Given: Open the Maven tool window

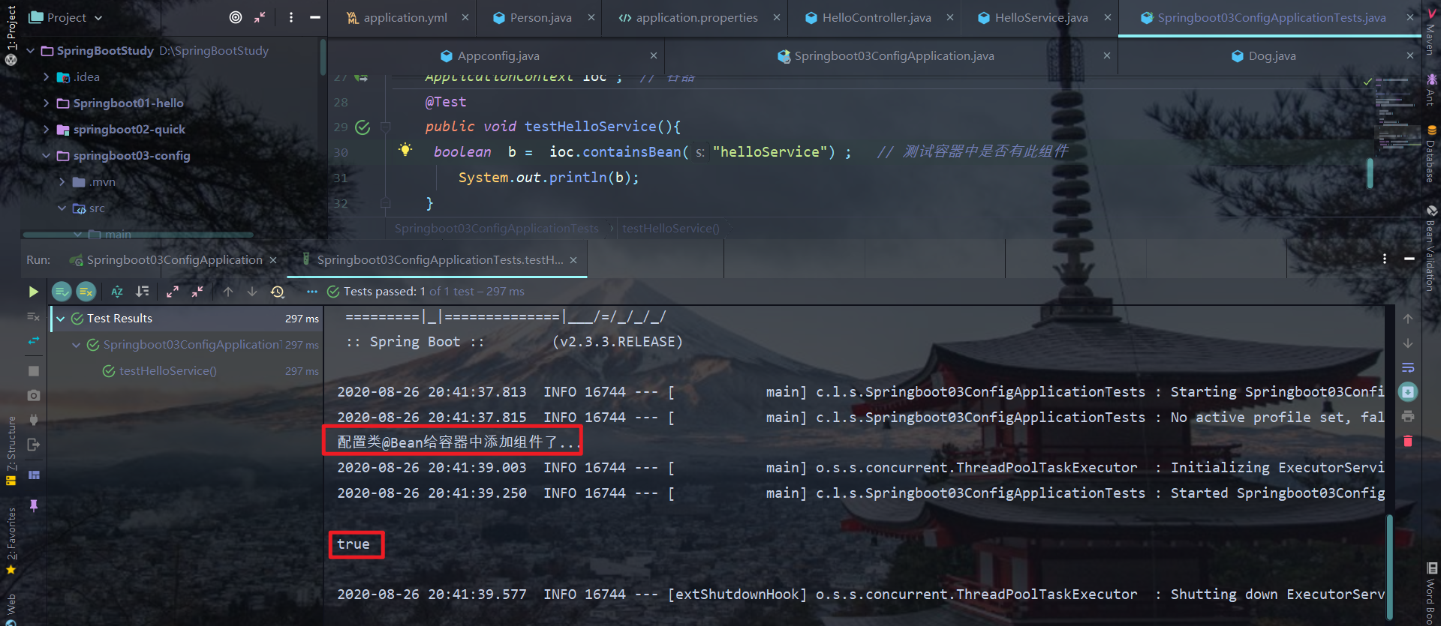Looking at the screenshot, I should [x=1431, y=31].
